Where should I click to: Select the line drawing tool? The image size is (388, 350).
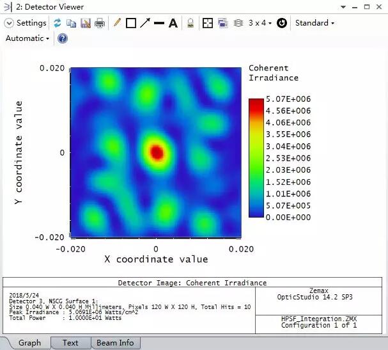tap(159, 23)
